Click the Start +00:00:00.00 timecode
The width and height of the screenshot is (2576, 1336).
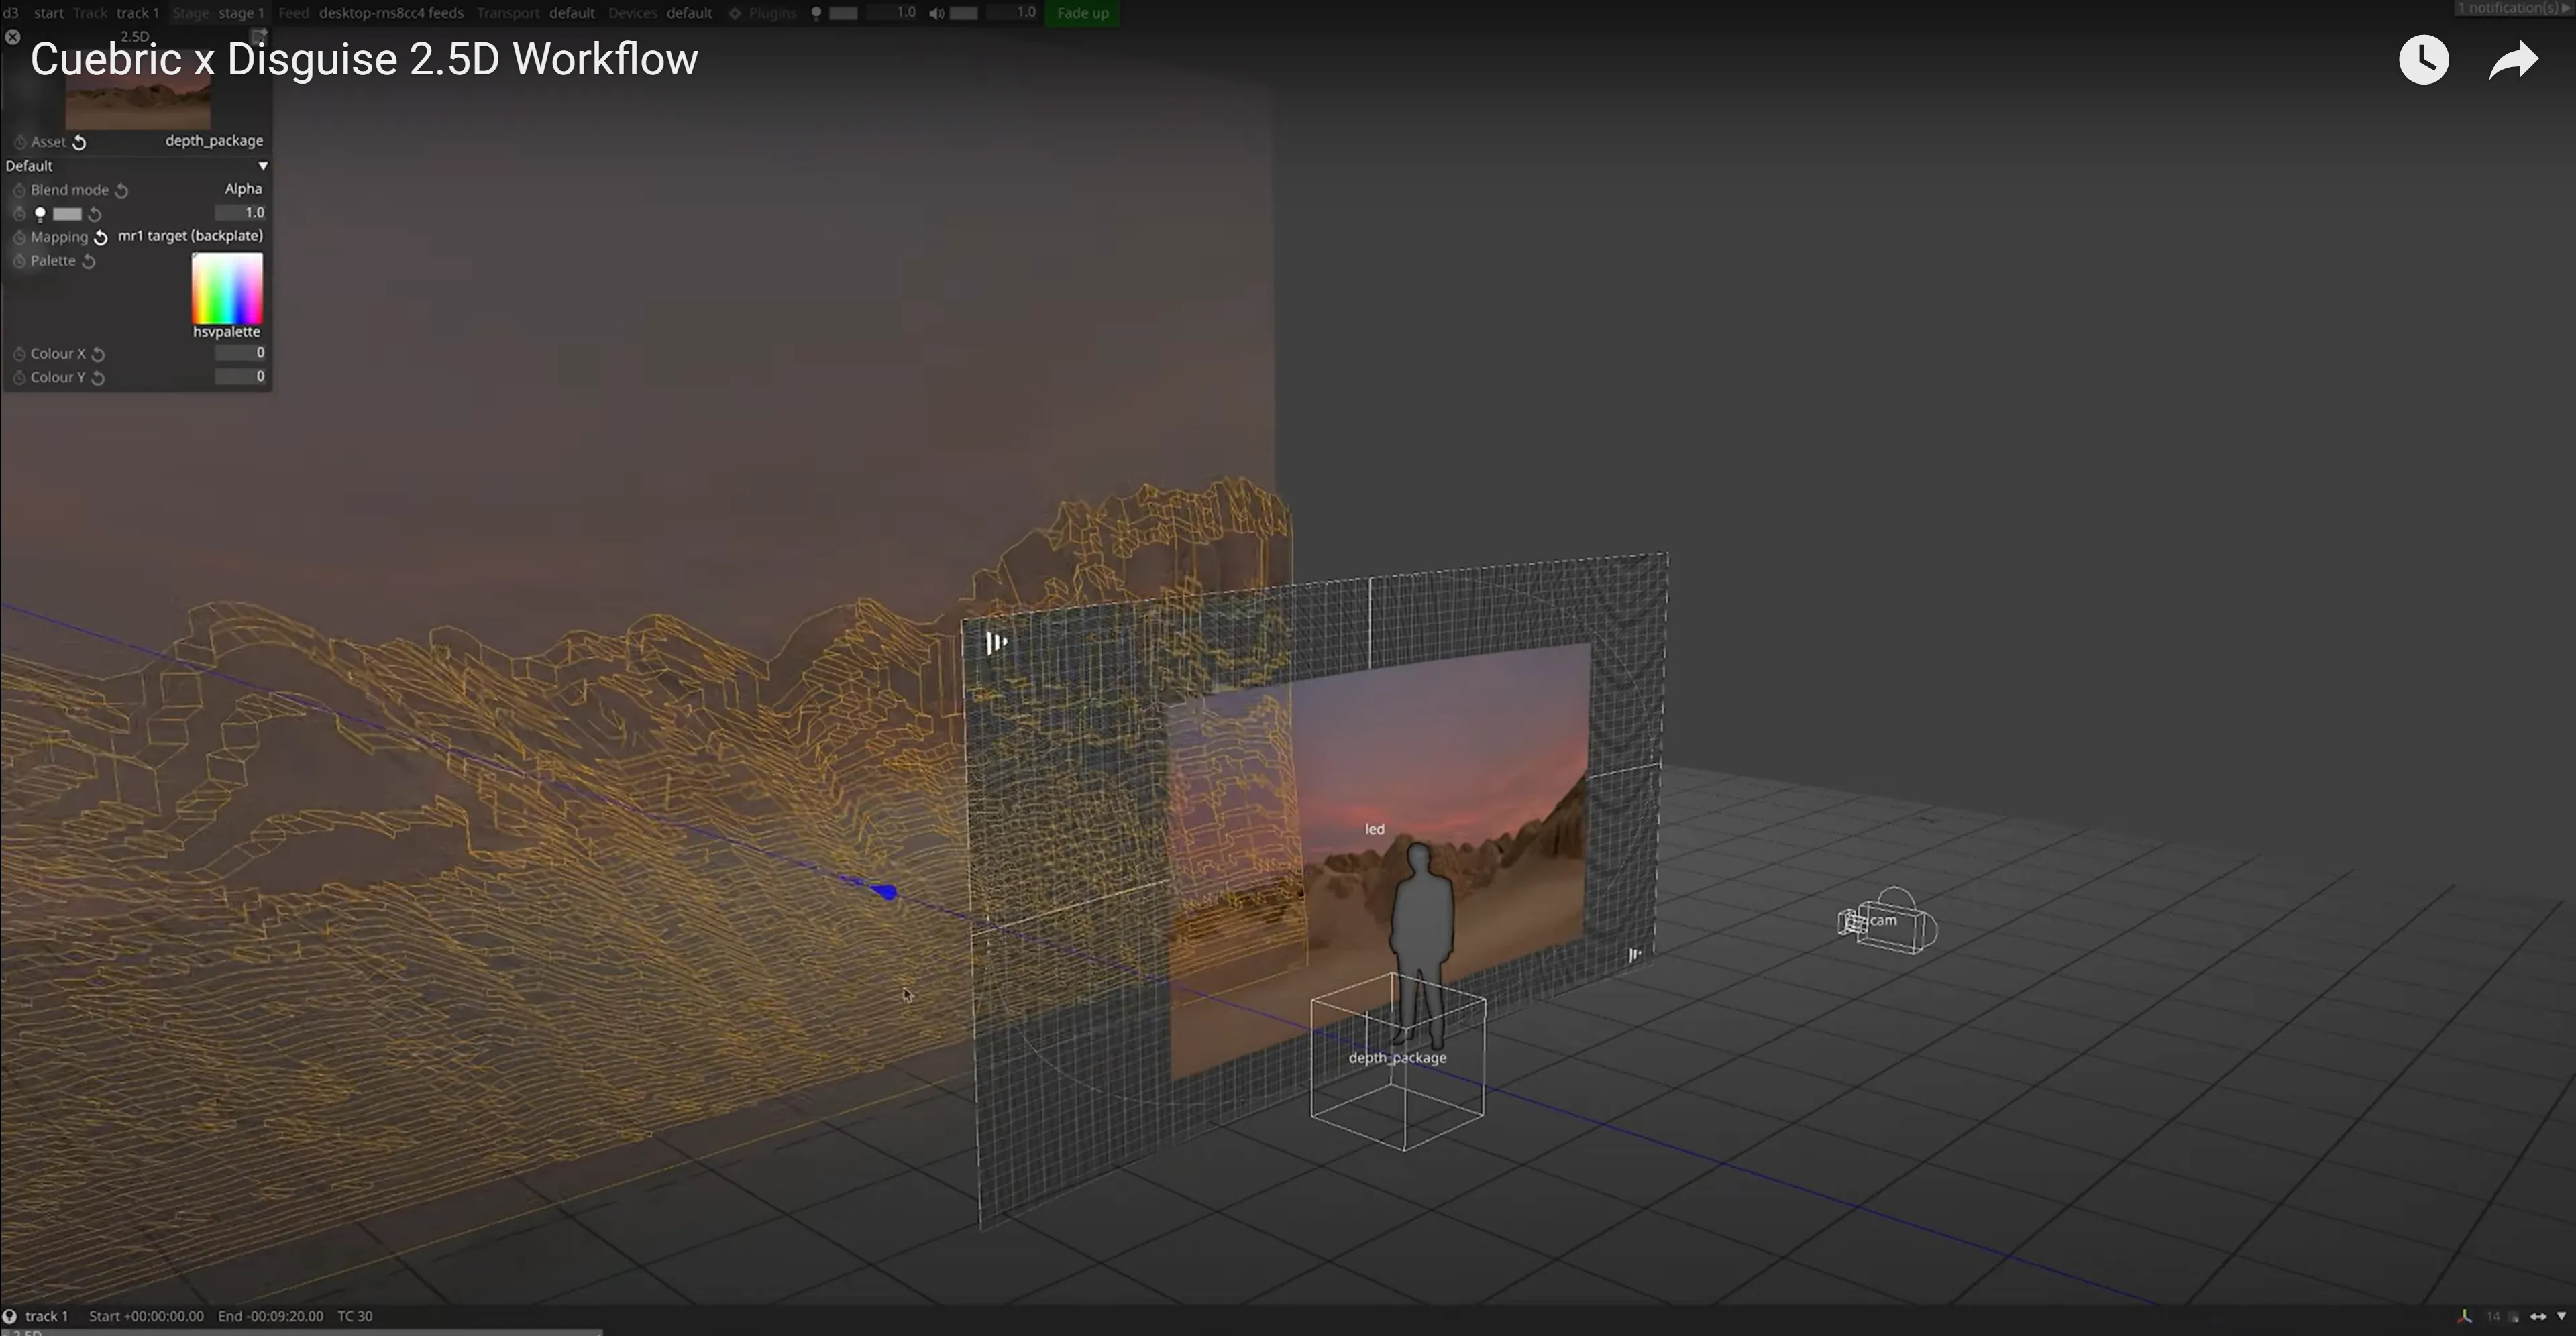tap(146, 1316)
